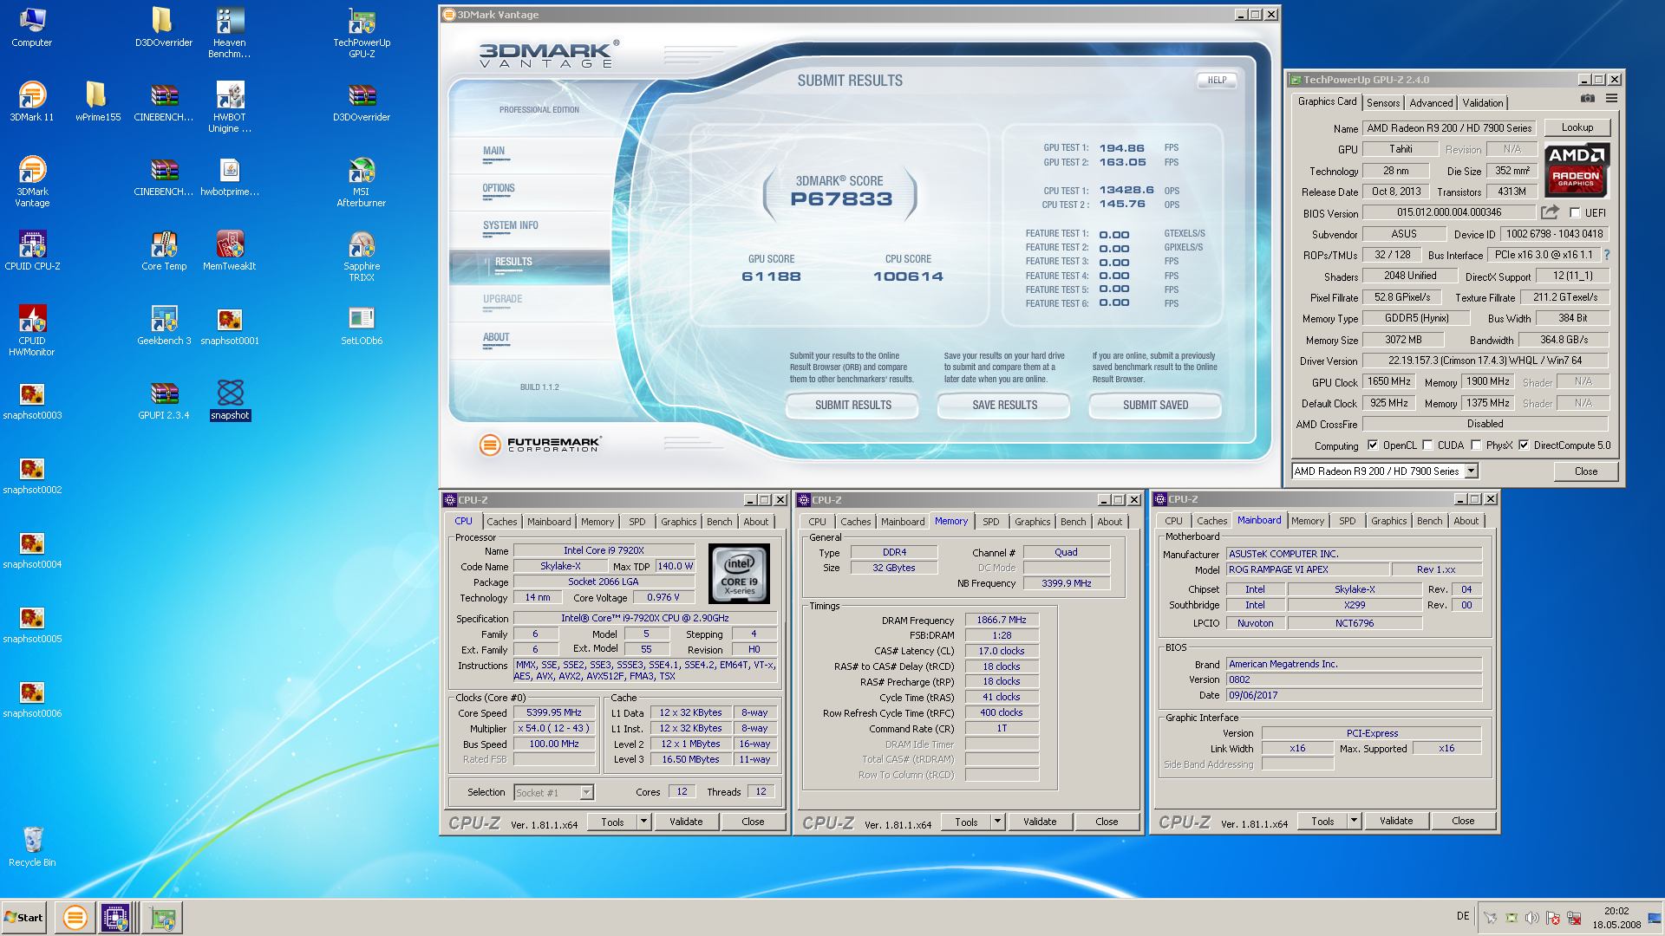1665x936 pixels.
Task: Open GPU selection dropdown in GPU-Z
Action: click(x=1472, y=471)
